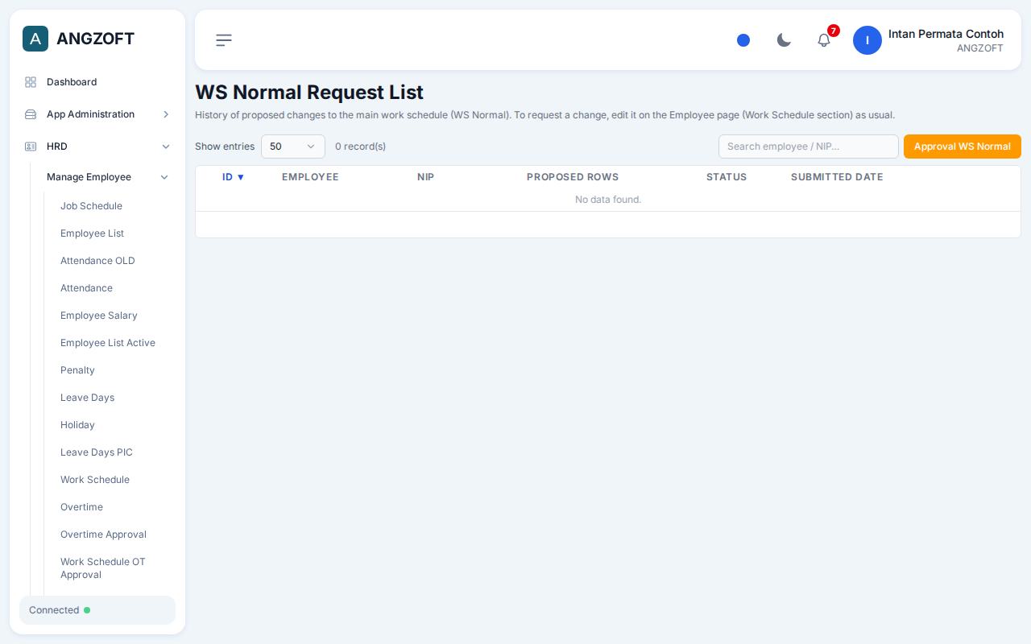Toggle the hamburger sidebar menu
The height and width of the screenshot is (644, 1031).
click(224, 40)
